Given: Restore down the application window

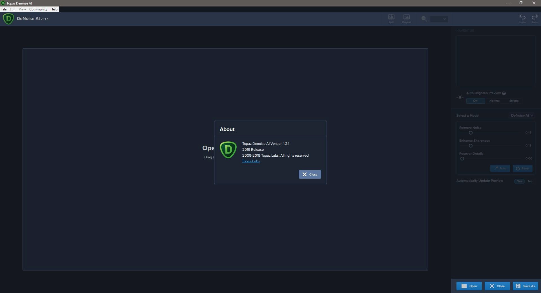Looking at the screenshot, I should 521,3.
